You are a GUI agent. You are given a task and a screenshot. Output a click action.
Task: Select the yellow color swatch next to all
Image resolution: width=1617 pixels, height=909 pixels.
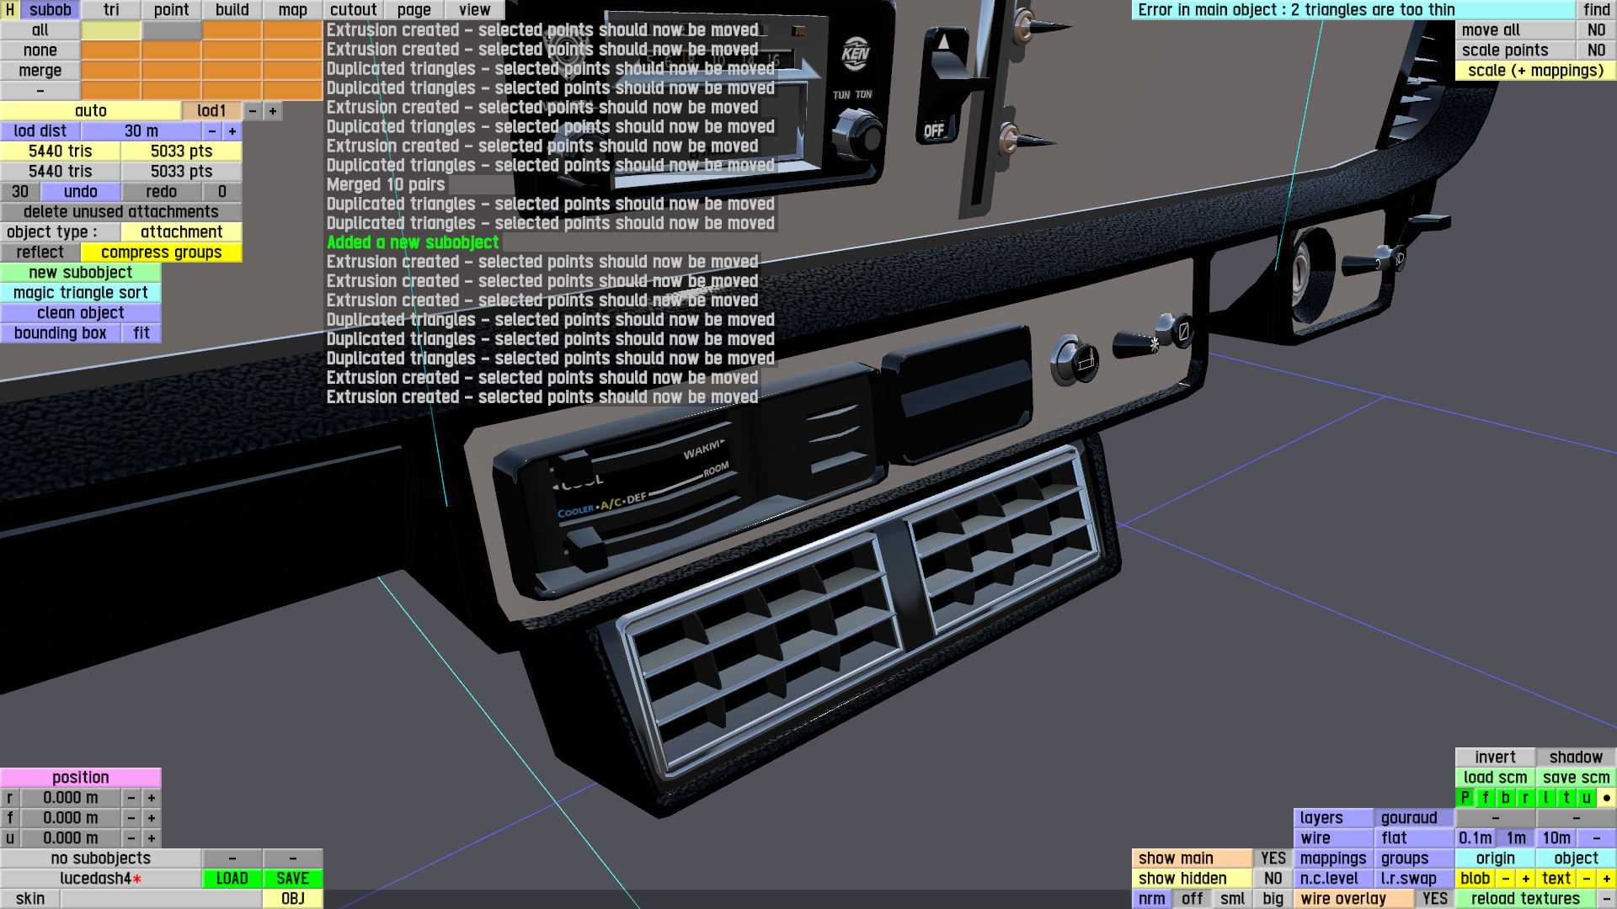point(110,30)
